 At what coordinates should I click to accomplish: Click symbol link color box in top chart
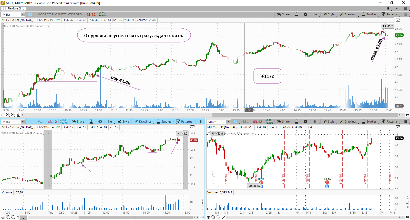click(30, 14)
